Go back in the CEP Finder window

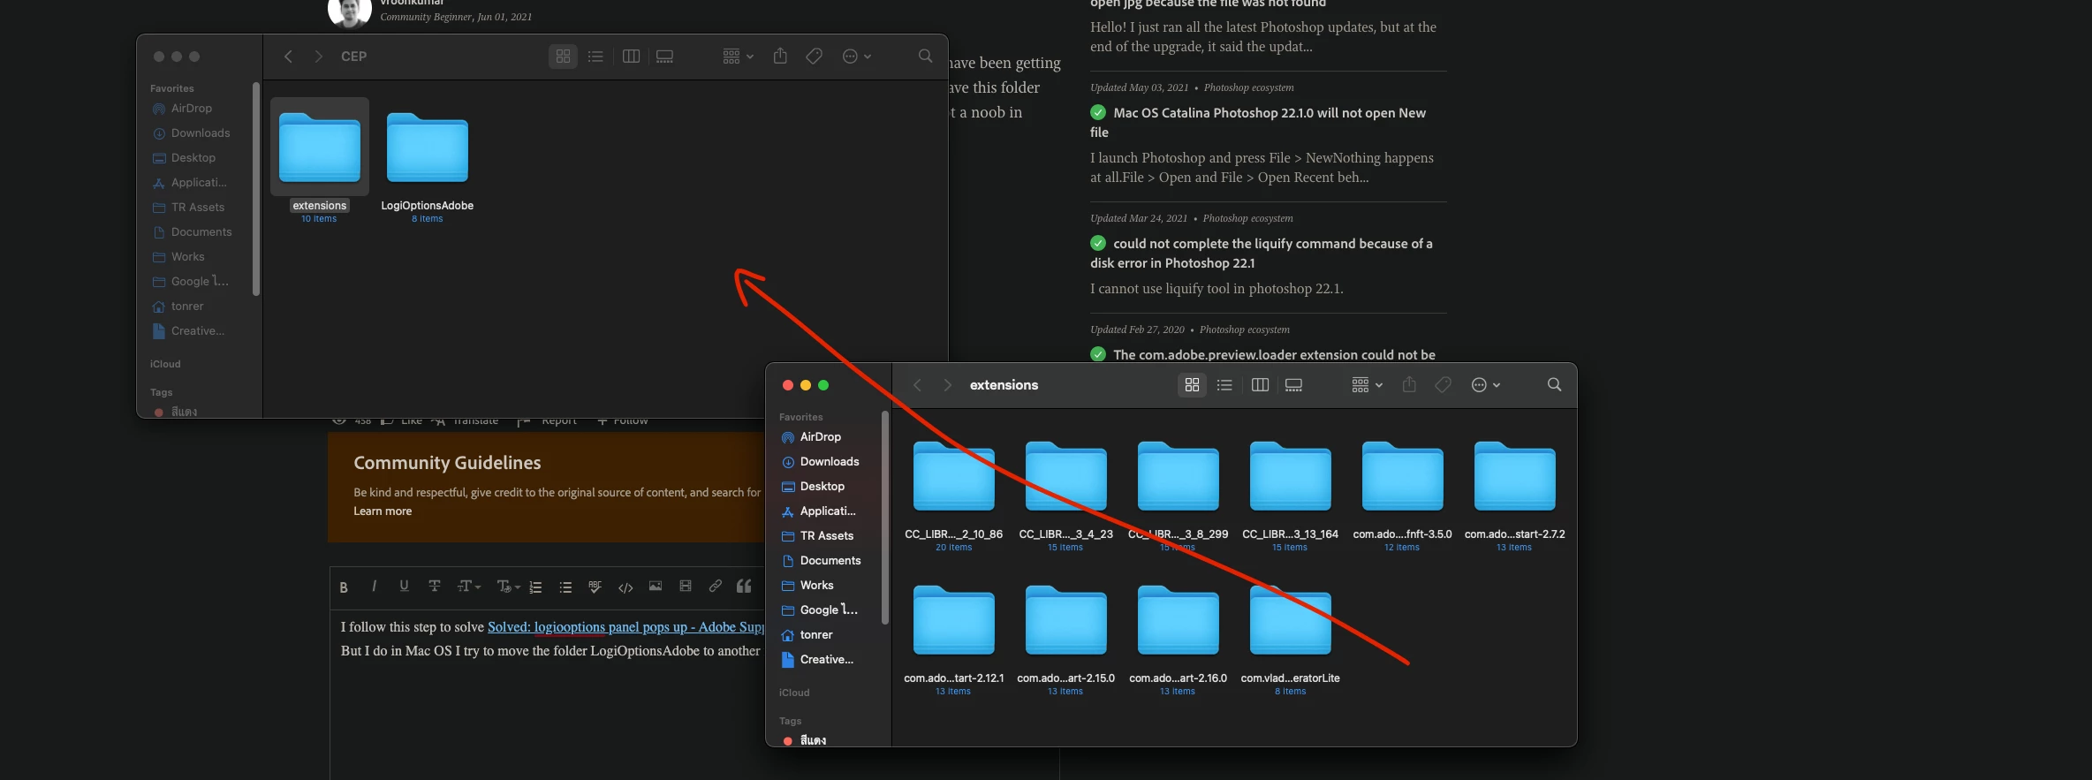pos(288,57)
